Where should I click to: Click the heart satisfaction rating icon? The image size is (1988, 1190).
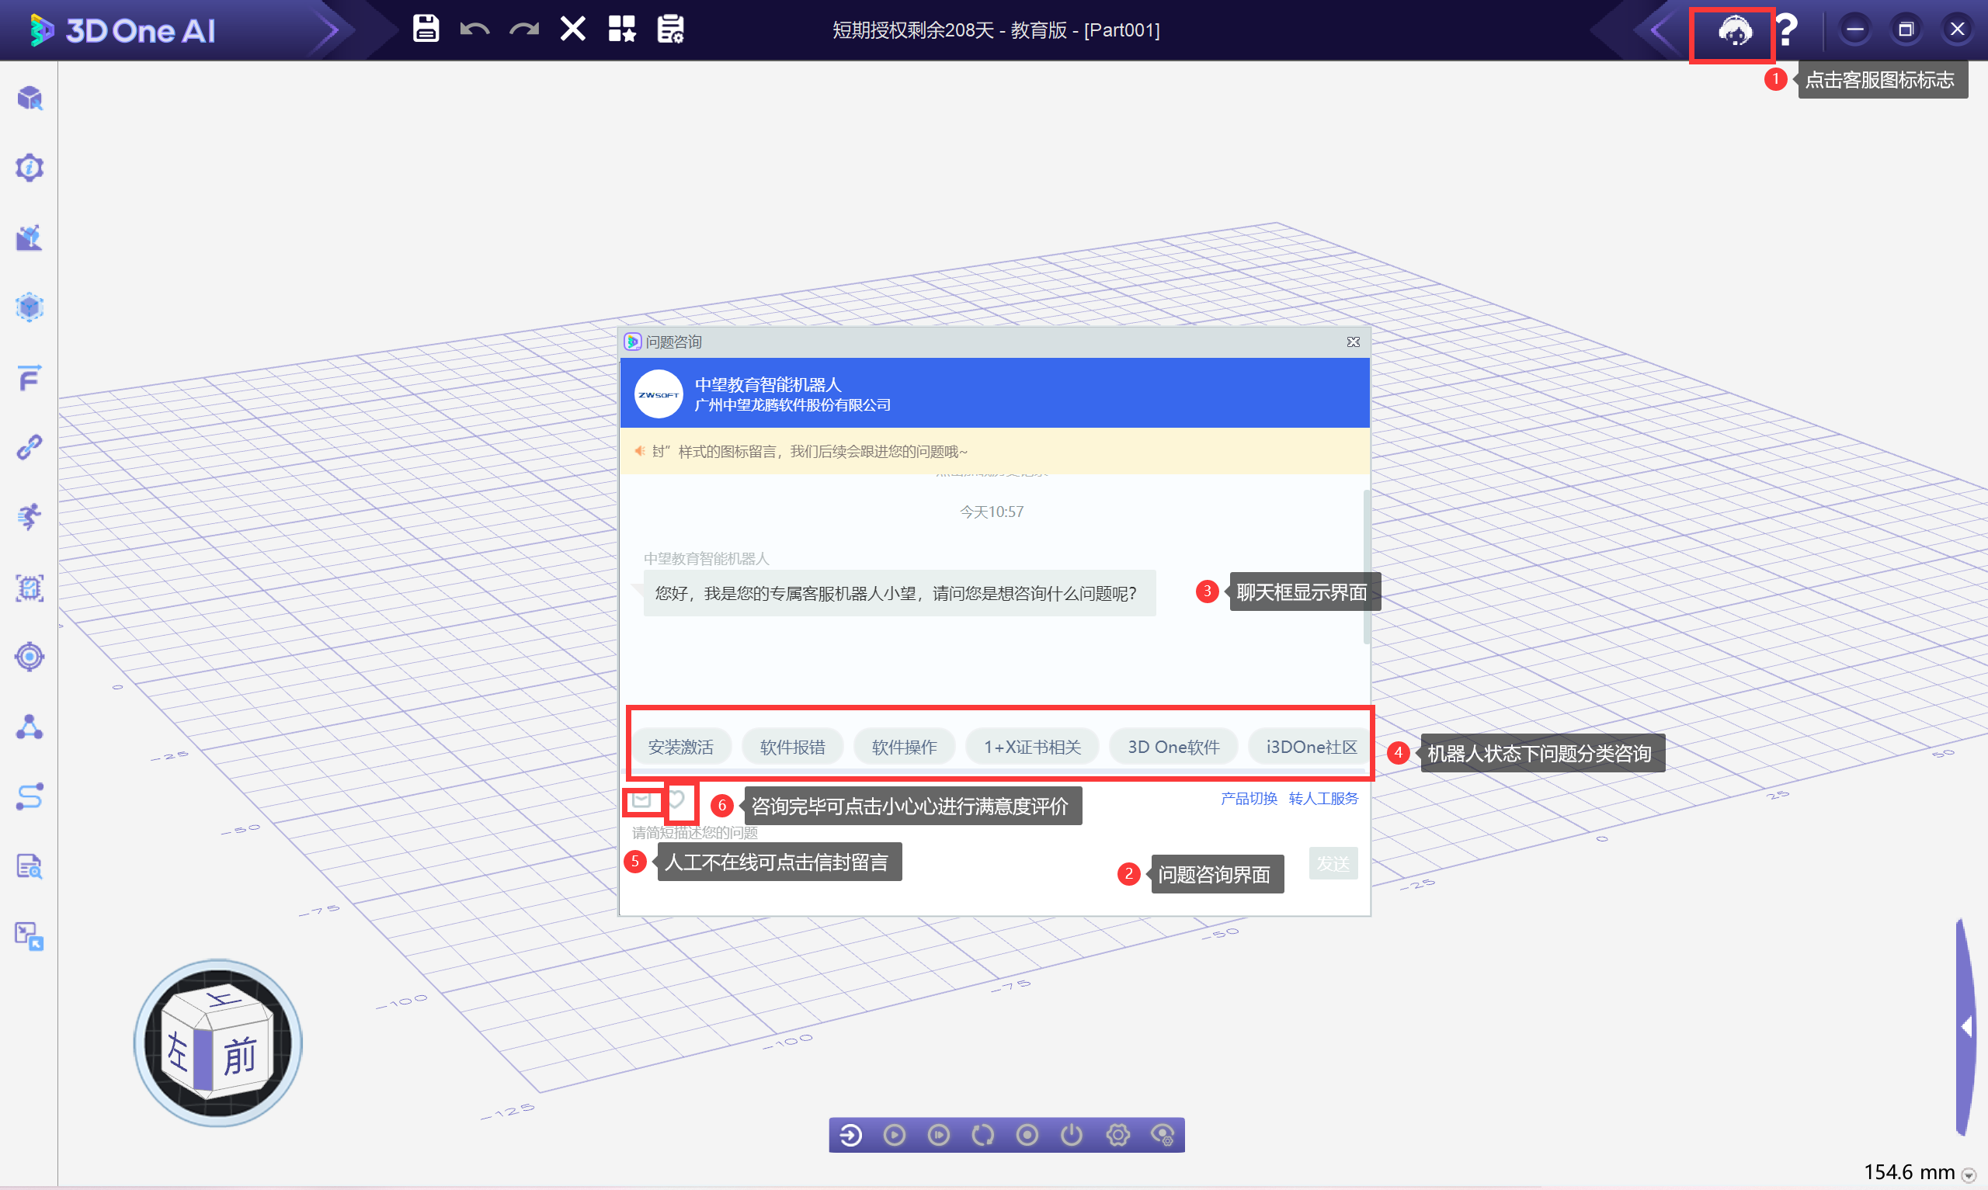(676, 800)
